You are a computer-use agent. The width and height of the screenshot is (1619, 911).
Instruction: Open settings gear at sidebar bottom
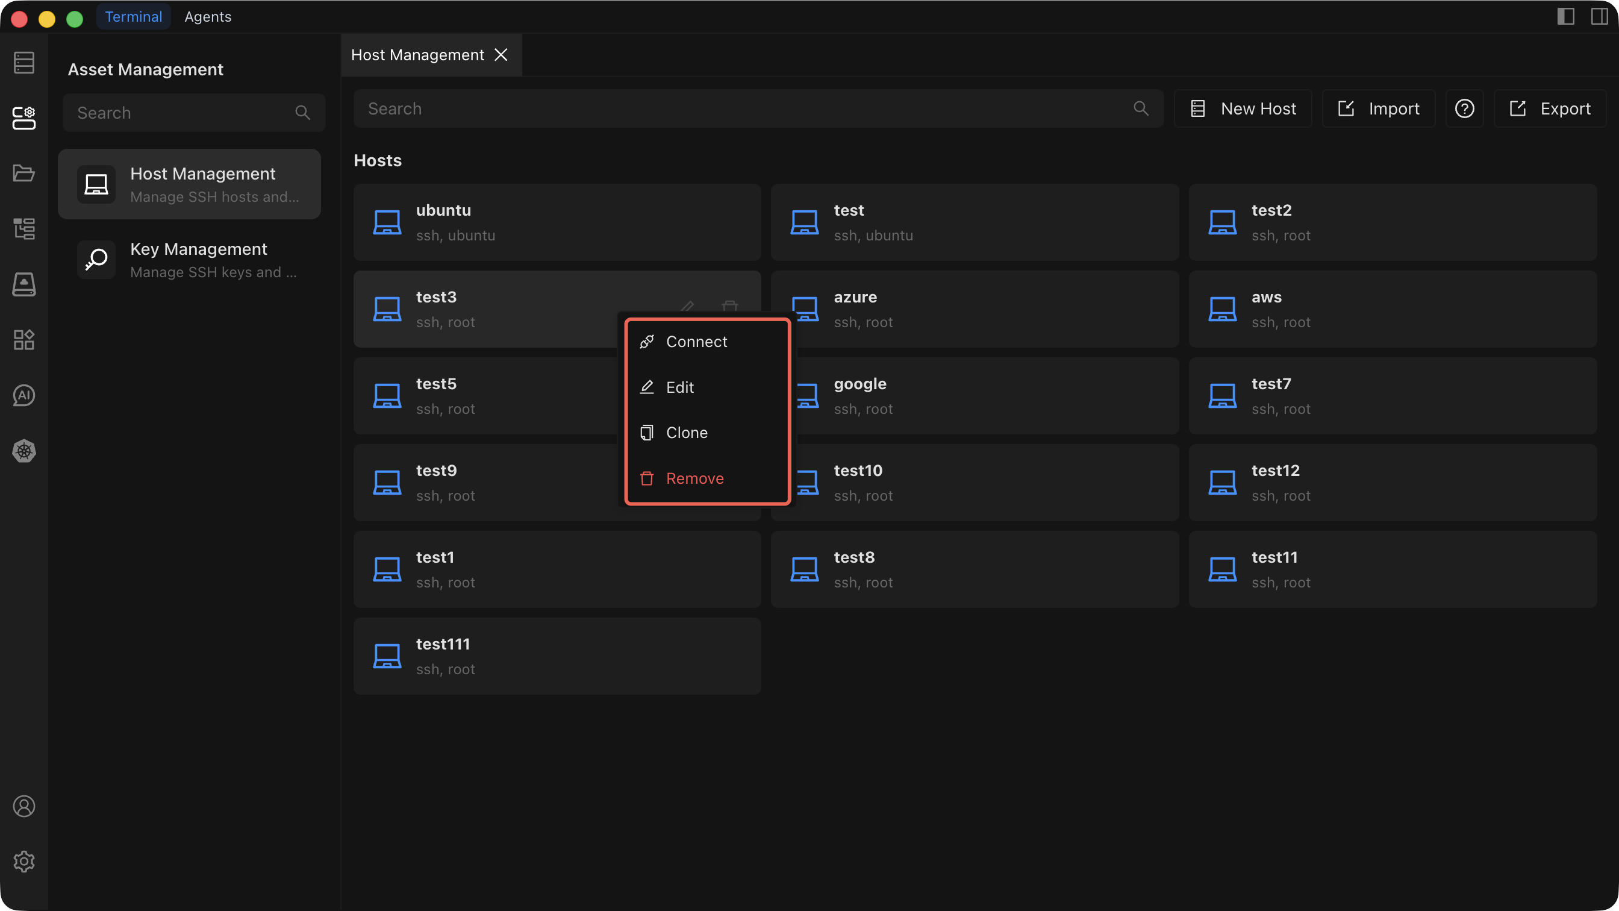pyautogui.click(x=24, y=862)
